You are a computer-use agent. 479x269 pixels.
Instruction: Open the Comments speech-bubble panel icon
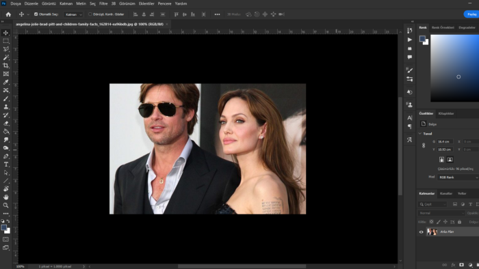(410, 57)
